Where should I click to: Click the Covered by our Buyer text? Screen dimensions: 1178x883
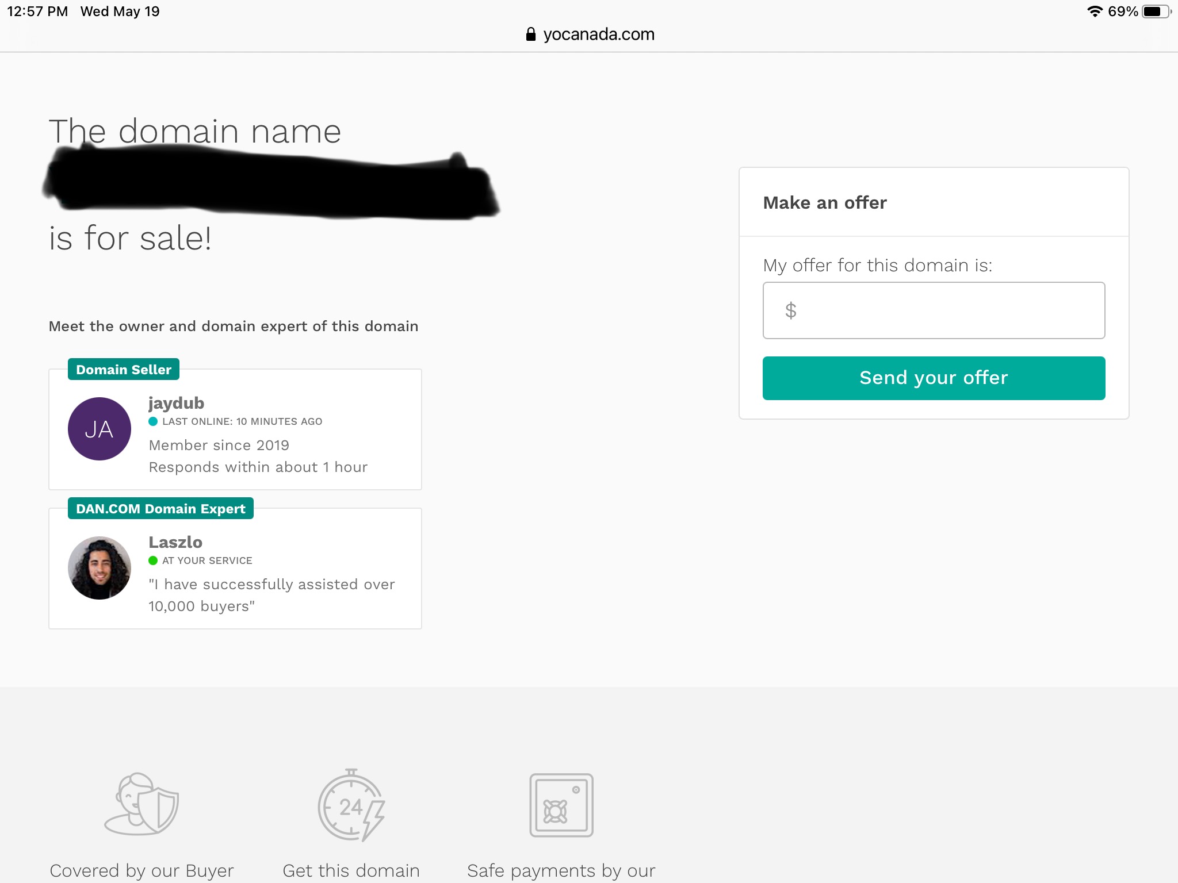(x=141, y=871)
